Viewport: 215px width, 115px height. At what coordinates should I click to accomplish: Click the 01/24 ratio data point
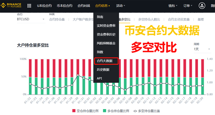(x=42, y=89)
